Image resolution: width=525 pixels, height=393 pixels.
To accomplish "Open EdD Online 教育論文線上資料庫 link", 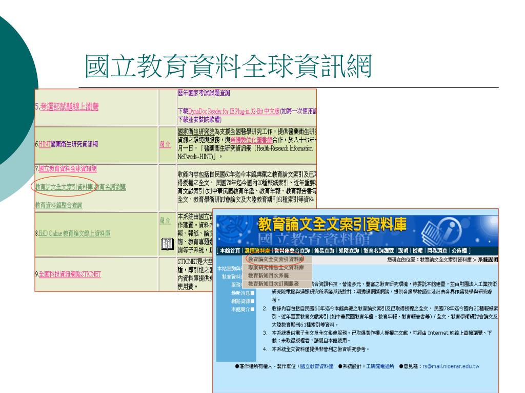I will point(74,233).
